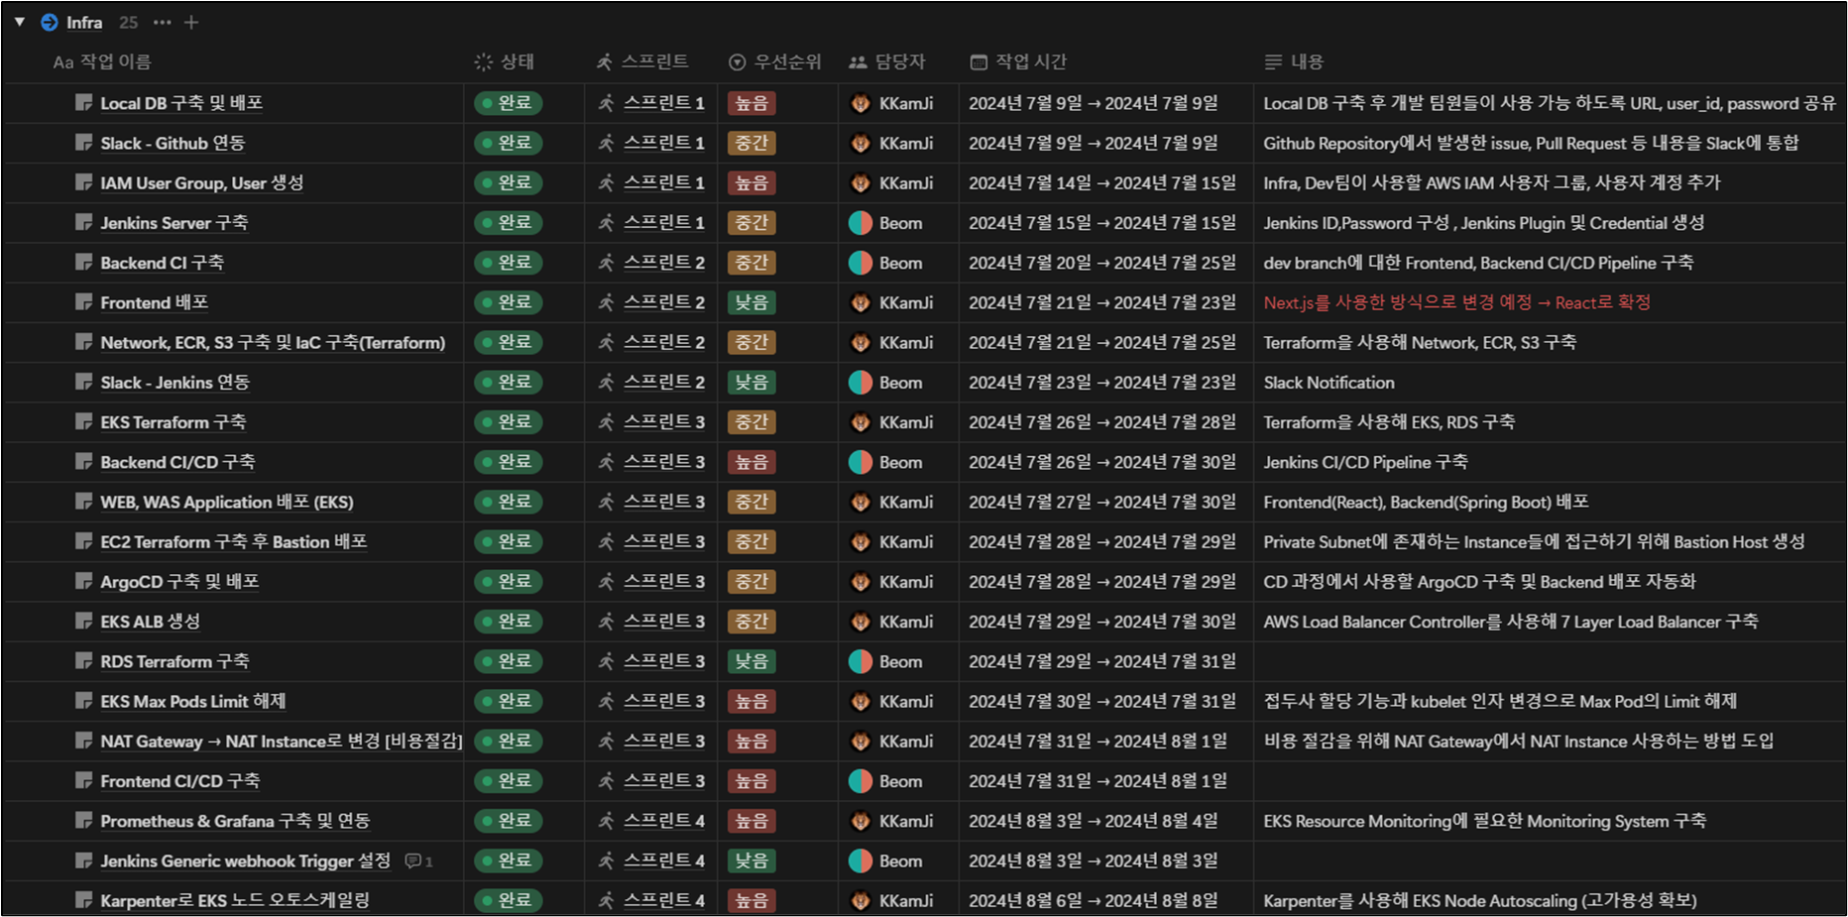Viewport: 1848px width, 917px height.
Task: Click date range of EKS Max Pods row
Action: [1101, 701]
